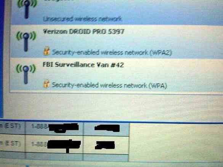Click the empty bottom row of the table
223x167 pixels.
pyautogui.click(x=64, y=157)
